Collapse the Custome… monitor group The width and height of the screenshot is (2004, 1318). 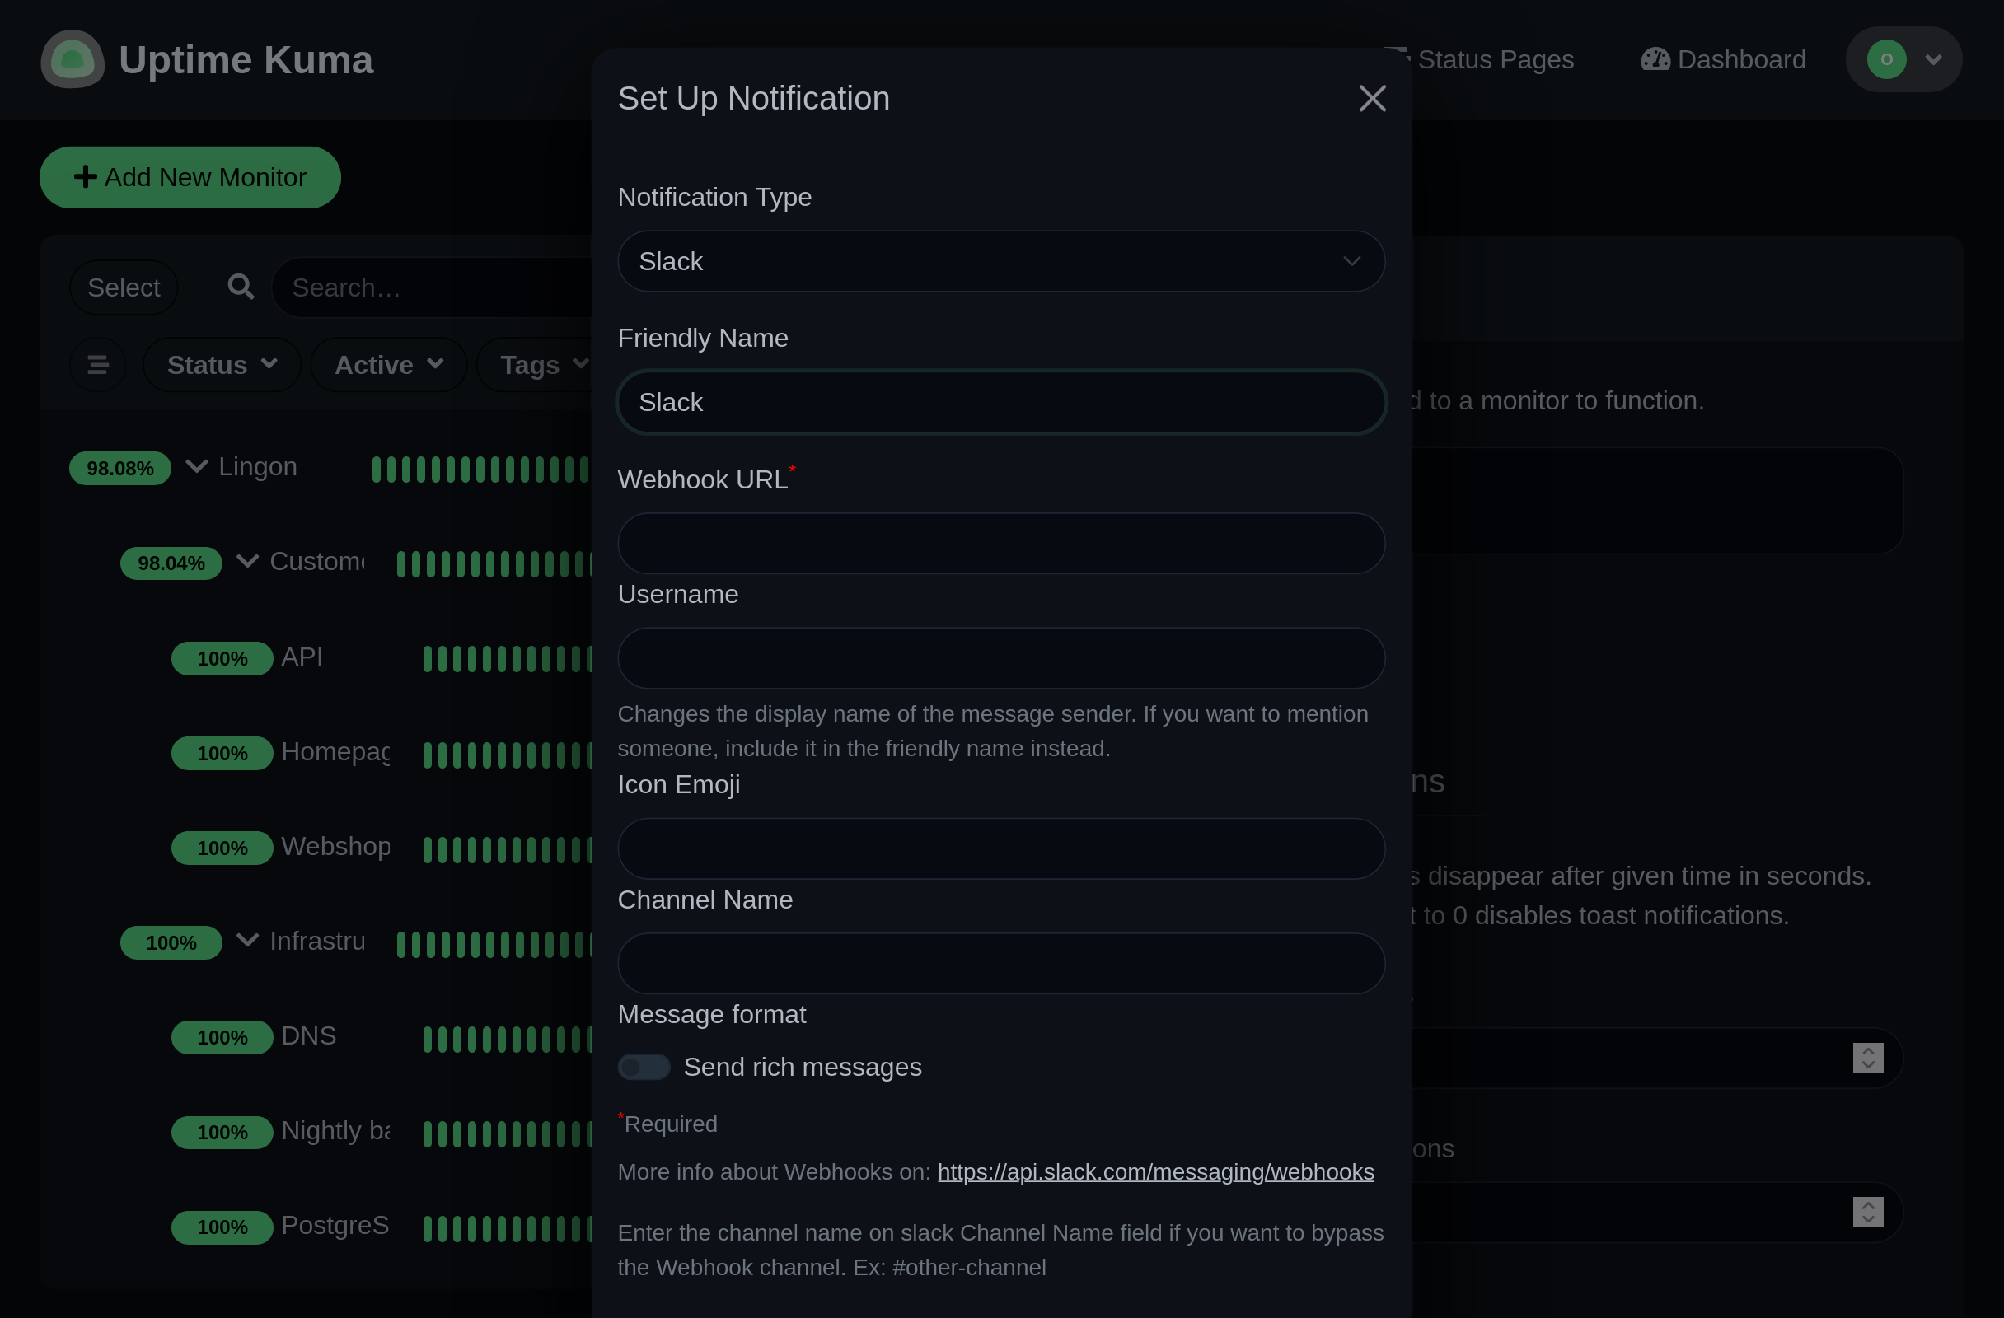[246, 561]
